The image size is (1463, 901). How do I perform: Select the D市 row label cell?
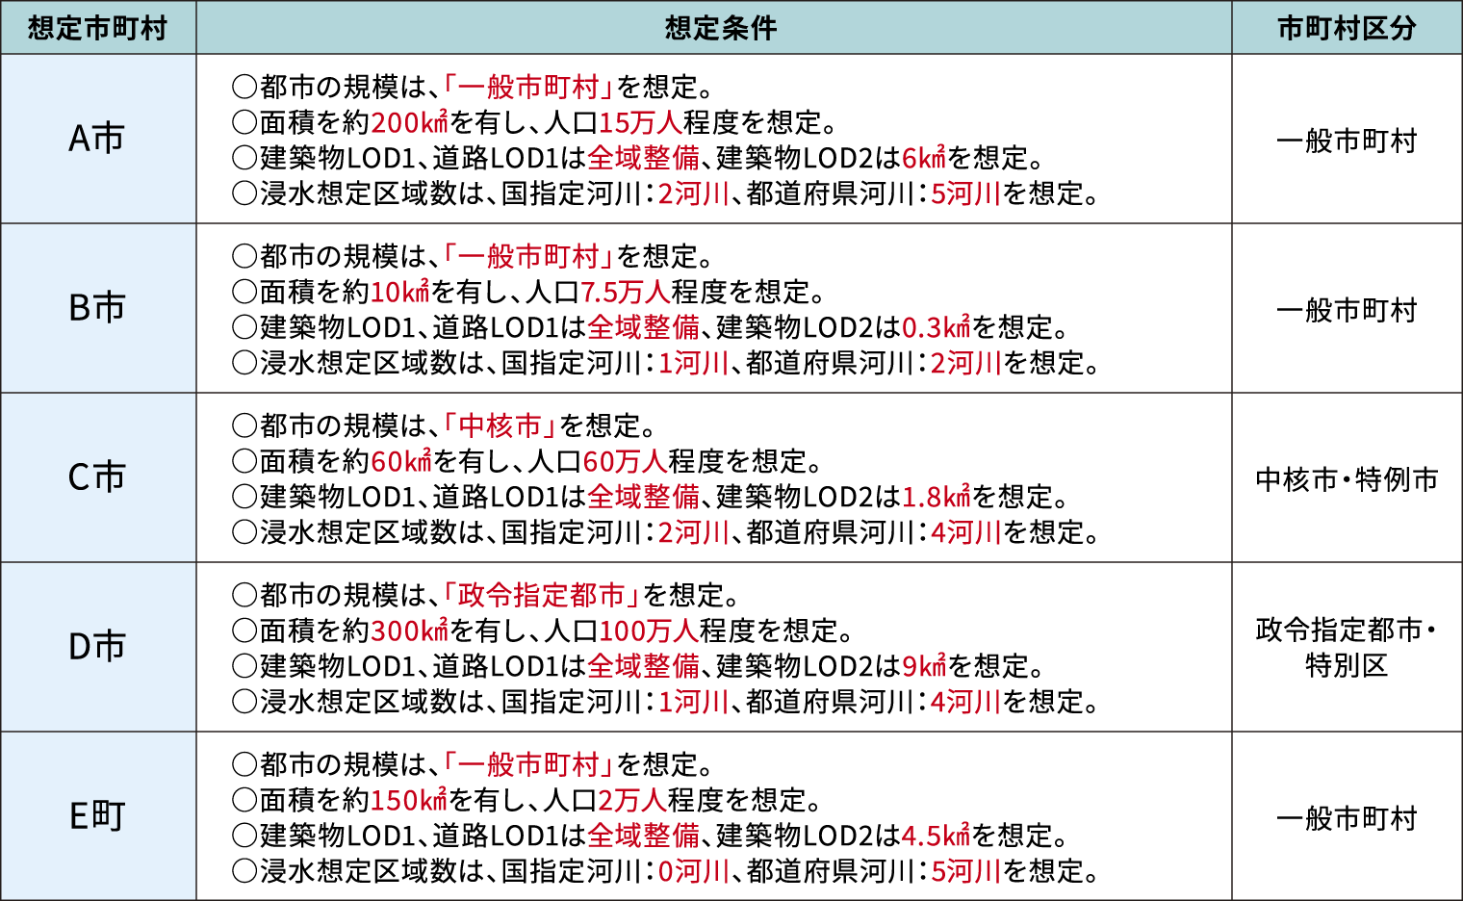point(97,647)
